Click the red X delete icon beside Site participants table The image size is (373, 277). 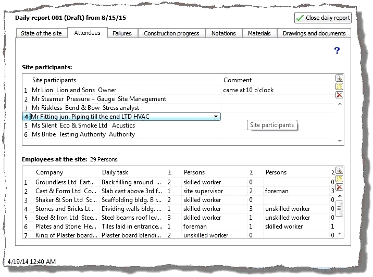click(339, 95)
